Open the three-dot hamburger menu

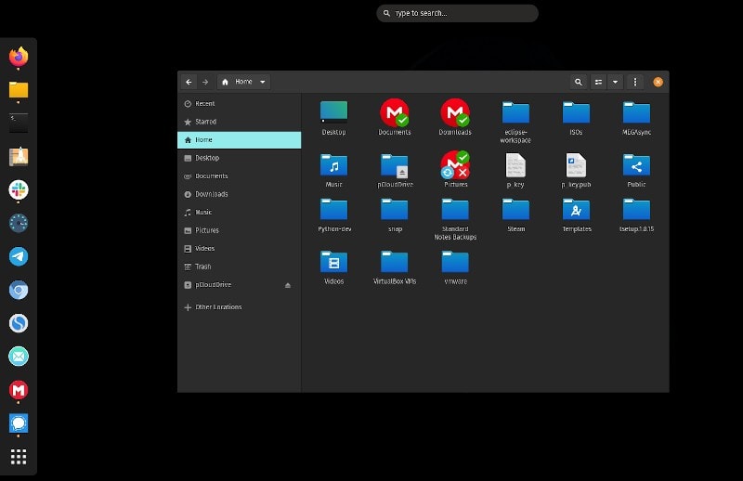coord(635,82)
